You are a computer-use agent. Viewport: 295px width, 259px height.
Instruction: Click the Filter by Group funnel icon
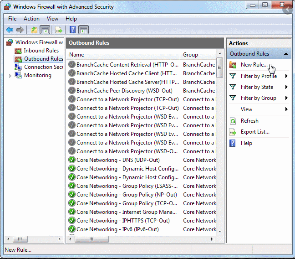(233, 98)
